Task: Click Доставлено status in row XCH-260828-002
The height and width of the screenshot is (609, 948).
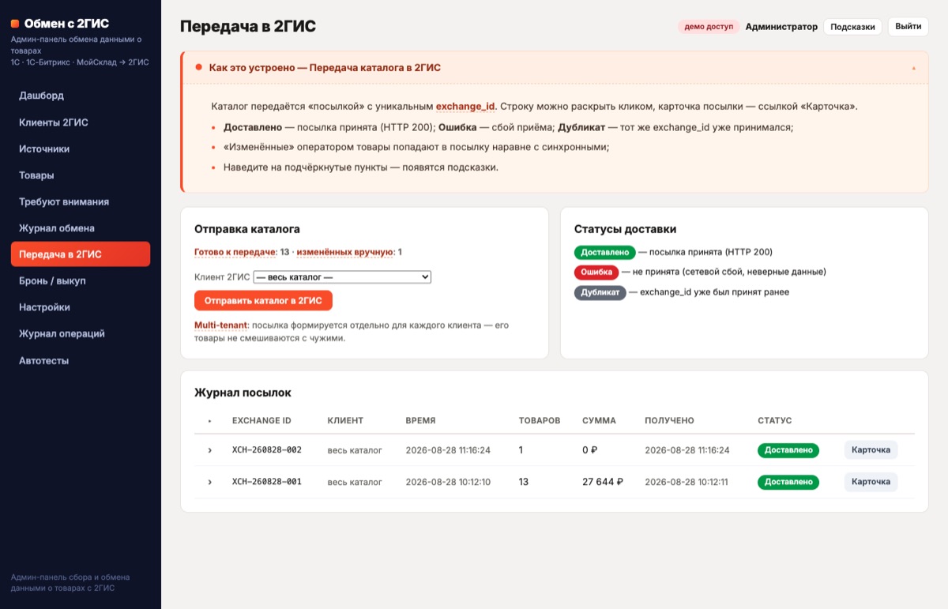Action: (x=788, y=450)
